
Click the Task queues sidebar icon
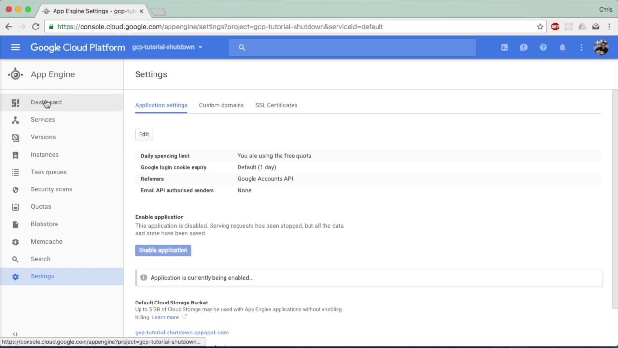(x=15, y=172)
